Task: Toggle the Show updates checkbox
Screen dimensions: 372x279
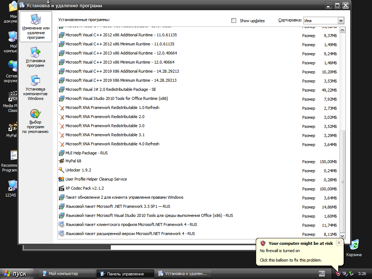Action: [234, 21]
